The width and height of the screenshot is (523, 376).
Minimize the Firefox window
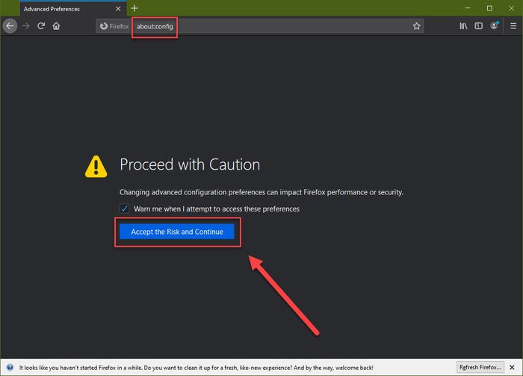[x=468, y=8]
